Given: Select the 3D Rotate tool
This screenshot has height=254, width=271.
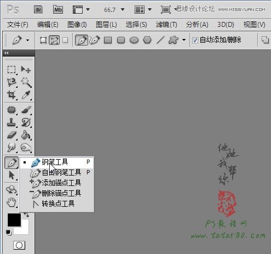Looking at the screenshot, I should (x=11, y=190).
